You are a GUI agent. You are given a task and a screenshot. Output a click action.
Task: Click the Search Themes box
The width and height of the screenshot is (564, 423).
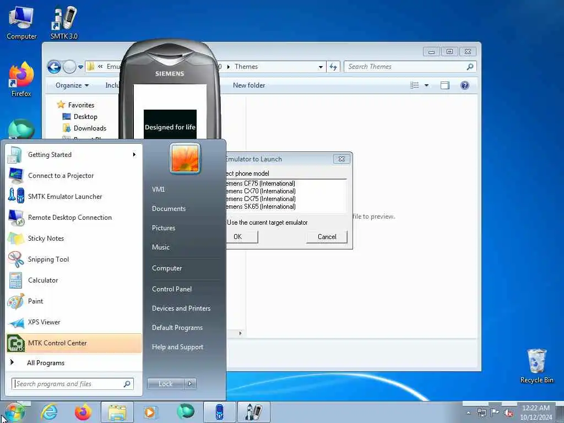point(410,67)
